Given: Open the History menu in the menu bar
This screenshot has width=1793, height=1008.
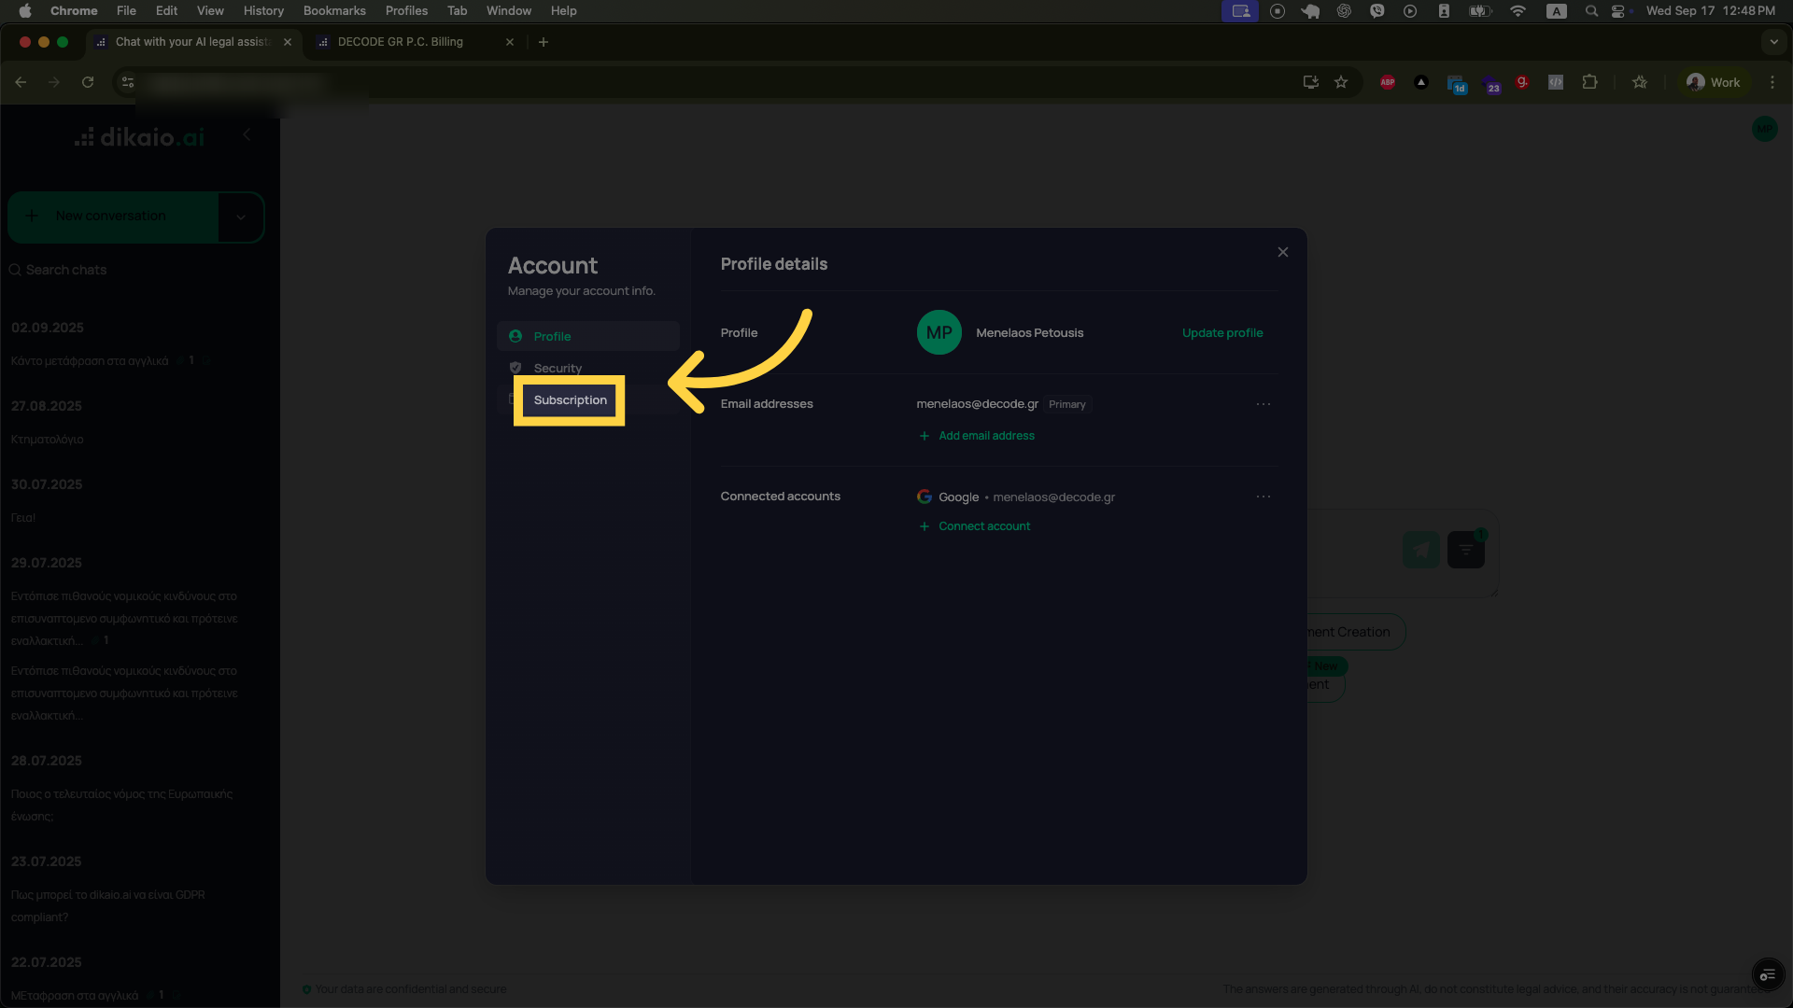Looking at the screenshot, I should point(263,10).
